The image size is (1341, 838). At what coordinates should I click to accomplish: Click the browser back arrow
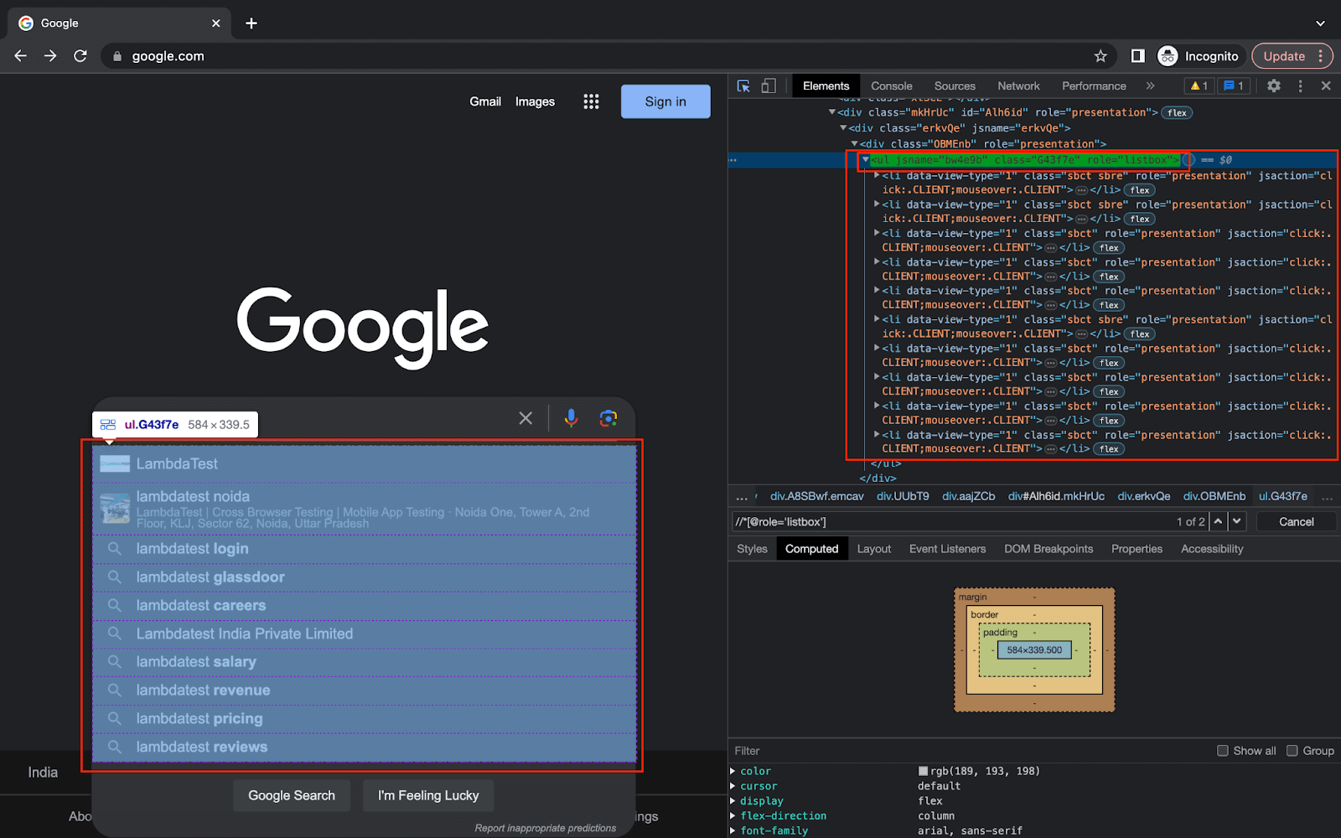coord(21,56)
